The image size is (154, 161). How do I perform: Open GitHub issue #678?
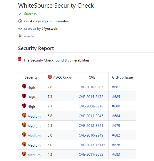click(x=116, y=145)
